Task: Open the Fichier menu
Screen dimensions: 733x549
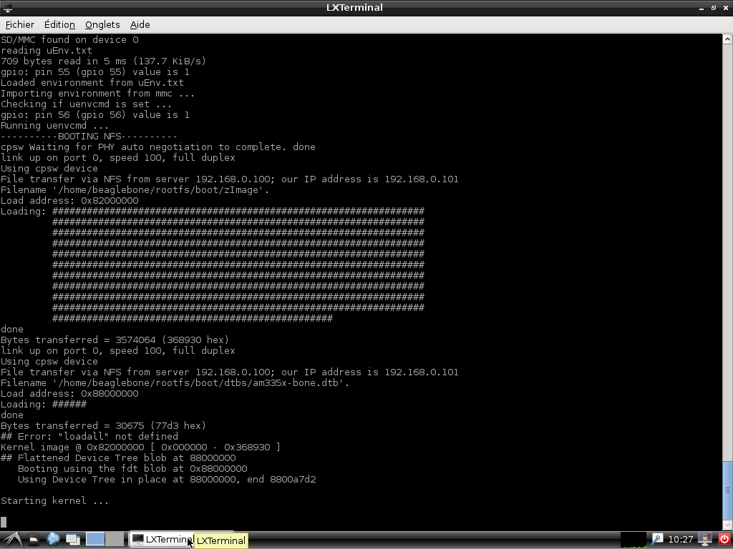Action: (19, 24)
